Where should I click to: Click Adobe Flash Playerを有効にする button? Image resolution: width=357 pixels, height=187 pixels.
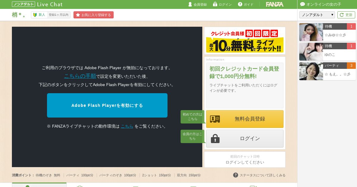107,105
